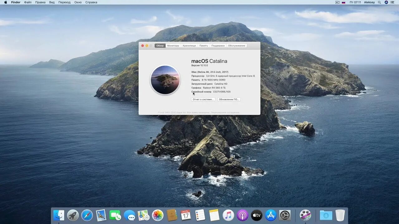This screenshot has width=399, height=224.
Task: Click the Radeon RX 560 graphics text
Action: point(214,88)
